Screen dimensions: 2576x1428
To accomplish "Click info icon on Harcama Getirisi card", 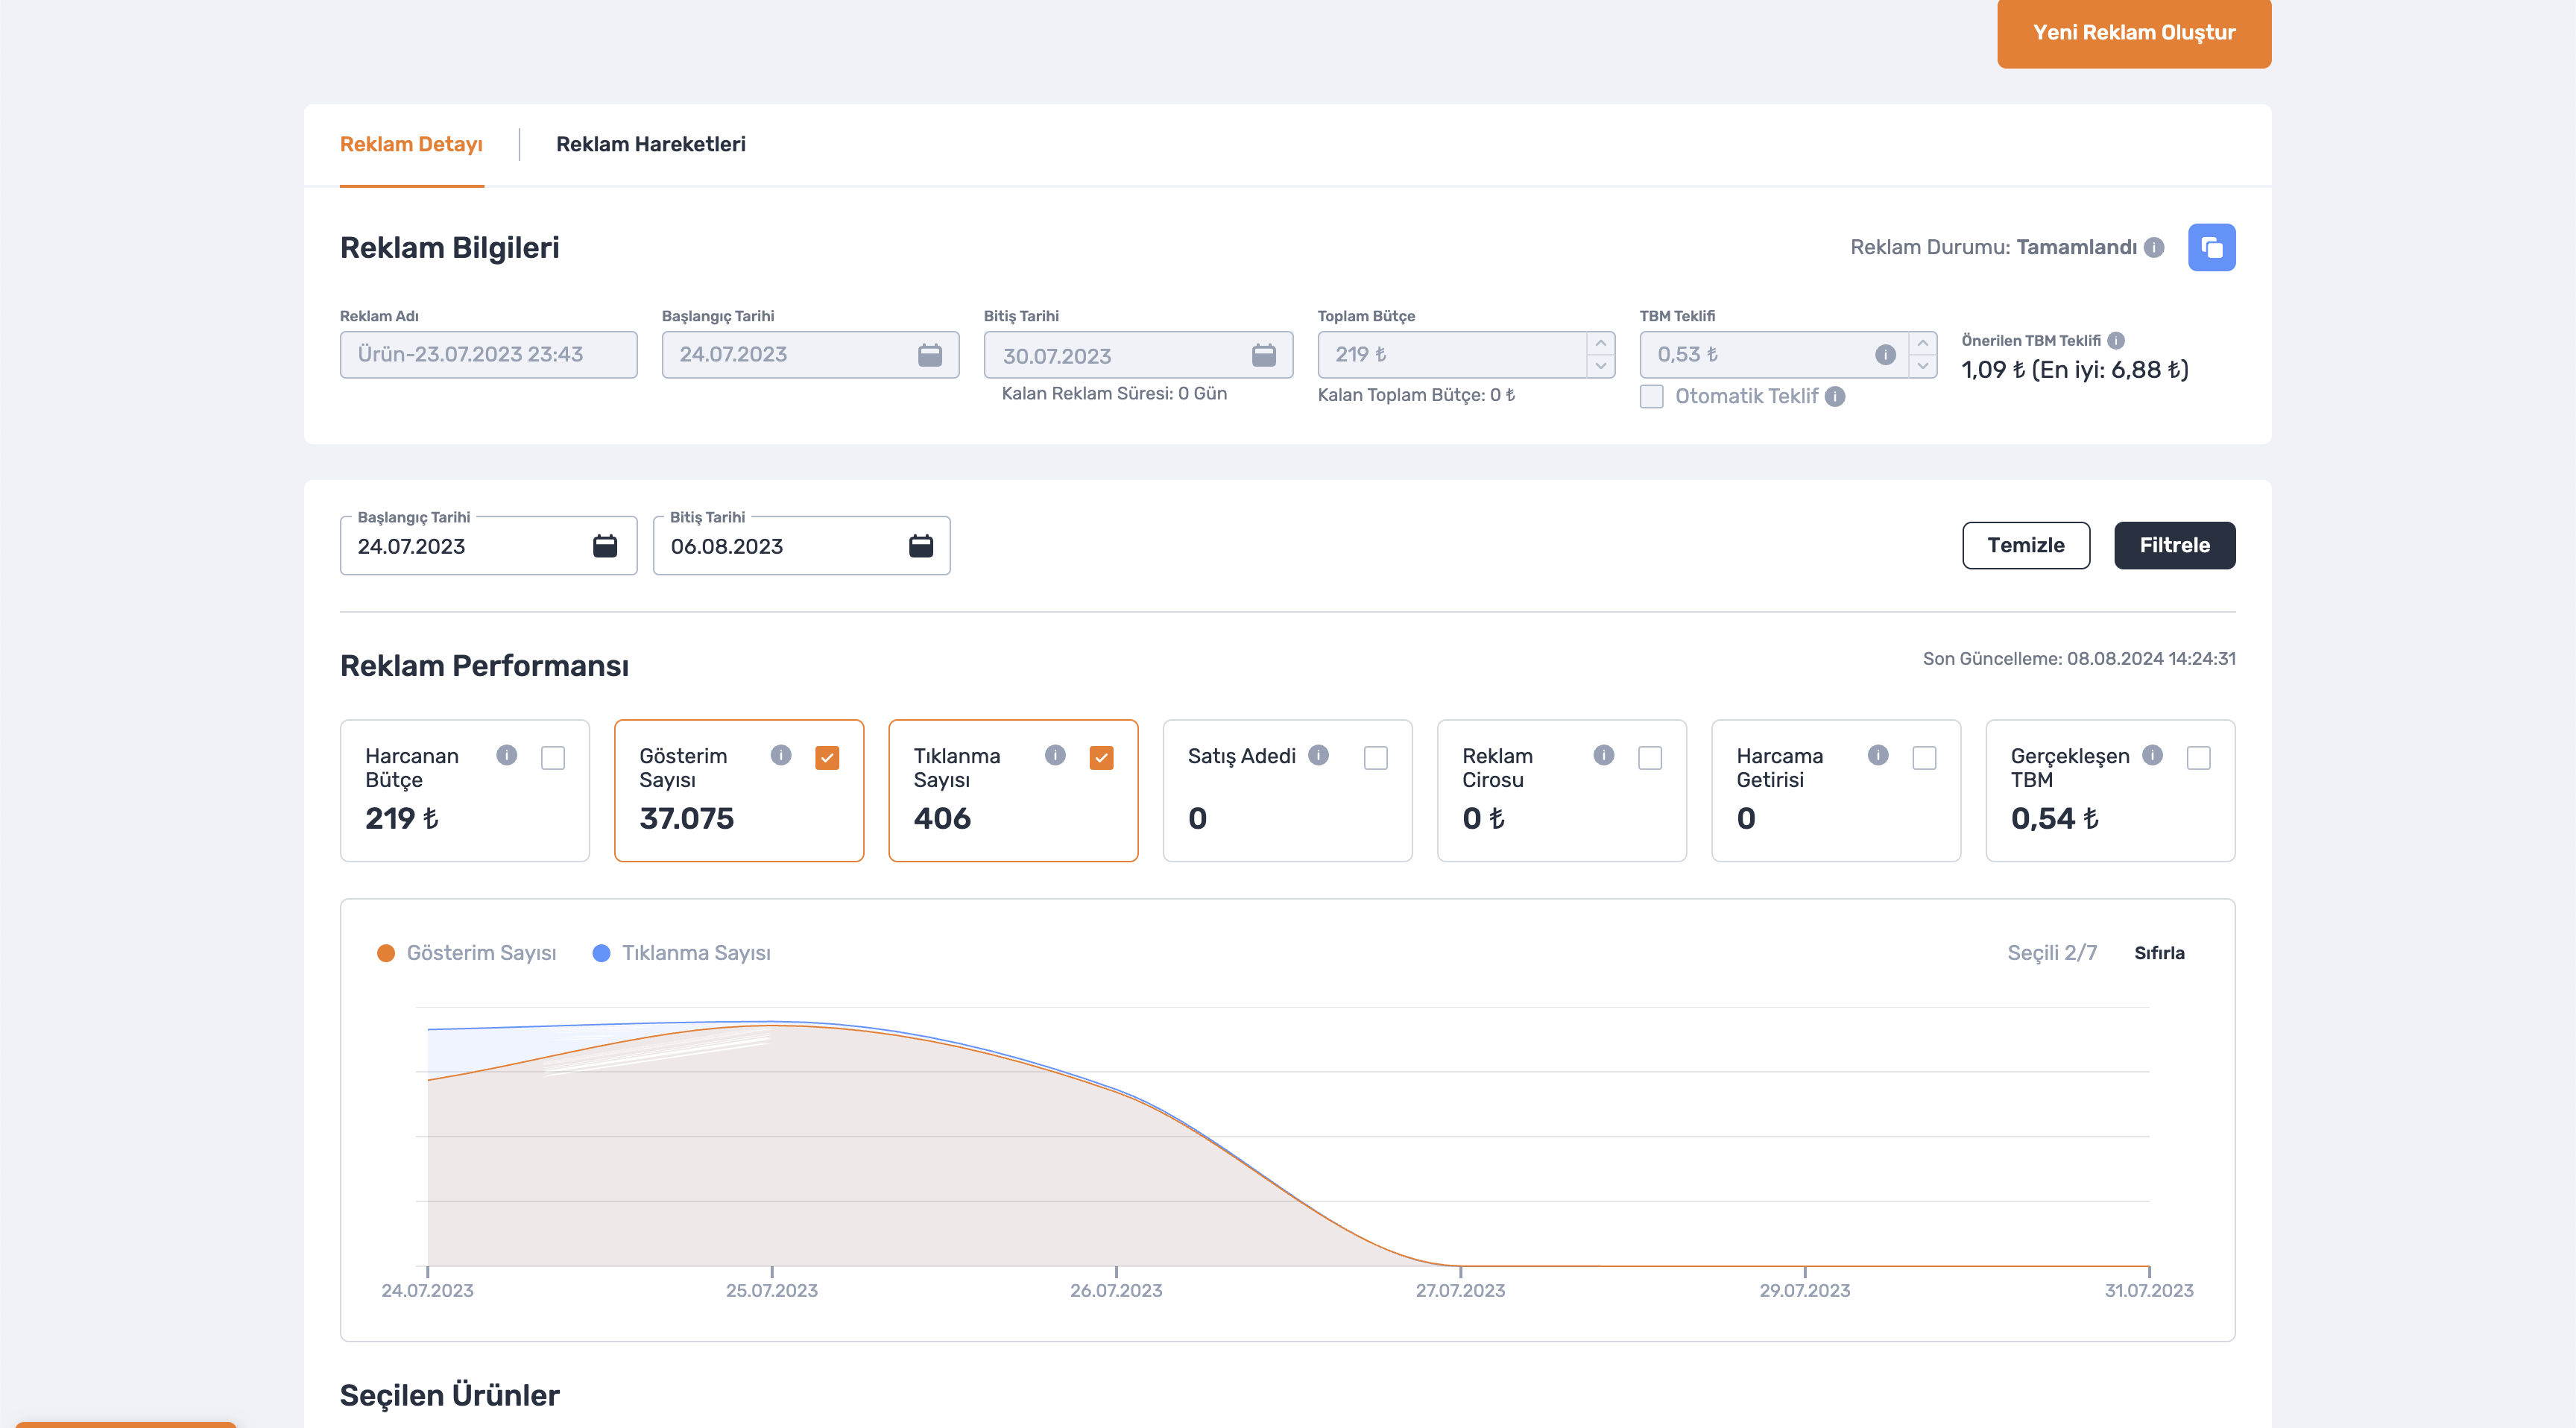I will click(x=1878, y=755).
